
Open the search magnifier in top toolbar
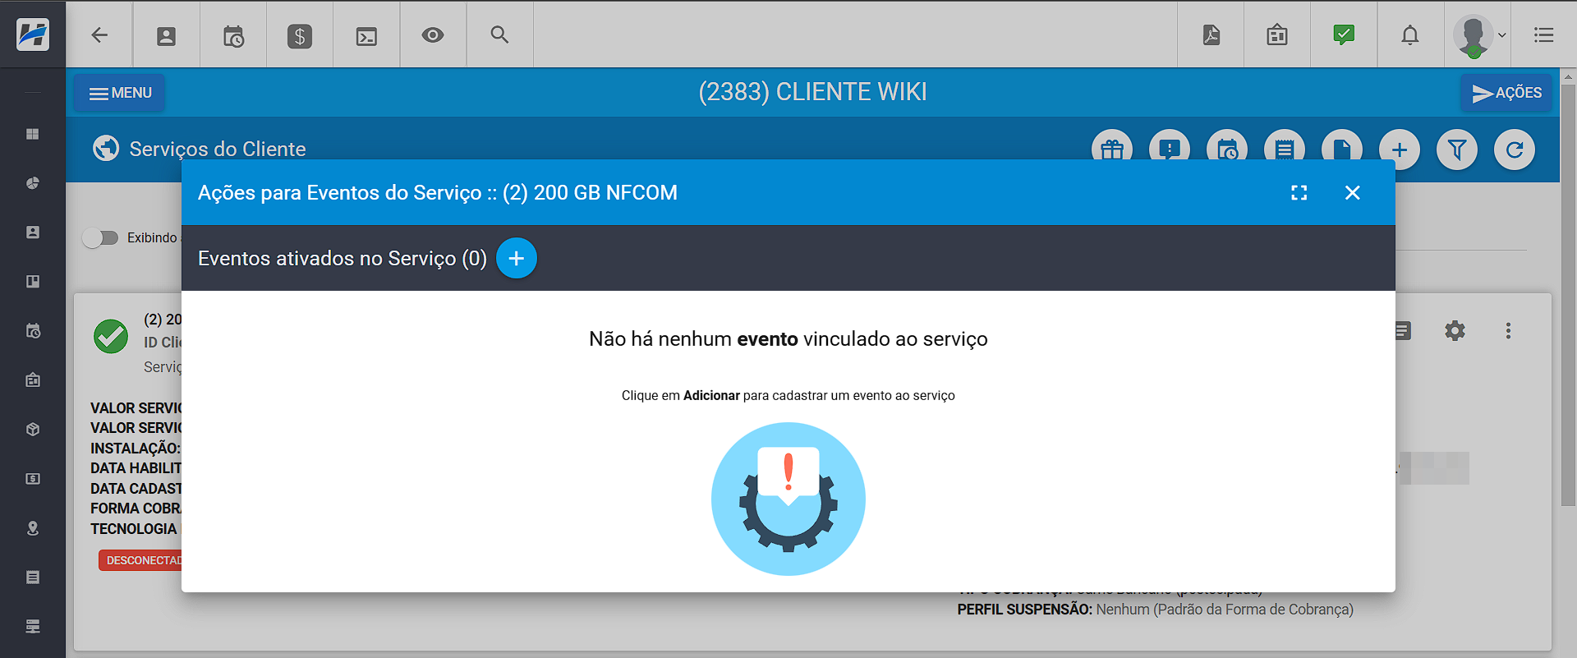pyautogui.click(x=499, y=35)
